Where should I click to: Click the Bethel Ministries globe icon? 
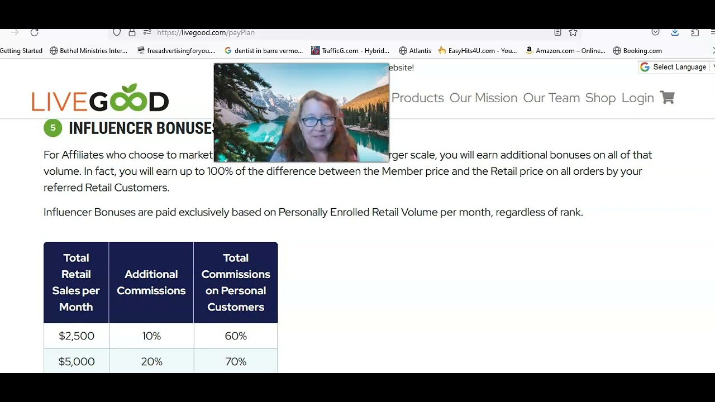(x=54, y=50)
